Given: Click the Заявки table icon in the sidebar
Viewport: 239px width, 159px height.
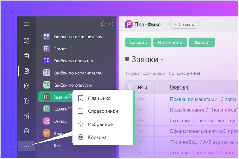Looking at the screenshot, I should [x=47, y=97].
